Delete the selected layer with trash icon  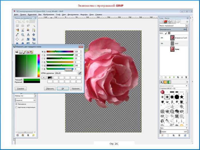186,77
